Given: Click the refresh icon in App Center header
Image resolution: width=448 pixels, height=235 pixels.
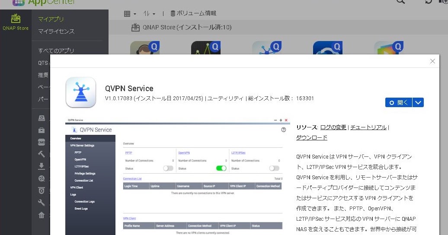Looking at the screenshot, I should click(428, 1).
